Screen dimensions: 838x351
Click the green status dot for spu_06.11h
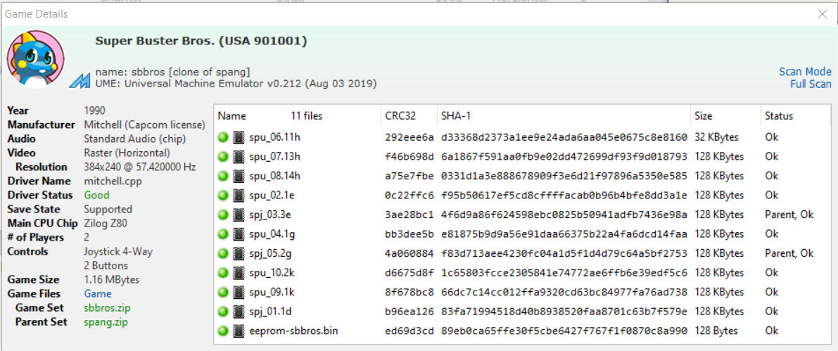point(223,137)
